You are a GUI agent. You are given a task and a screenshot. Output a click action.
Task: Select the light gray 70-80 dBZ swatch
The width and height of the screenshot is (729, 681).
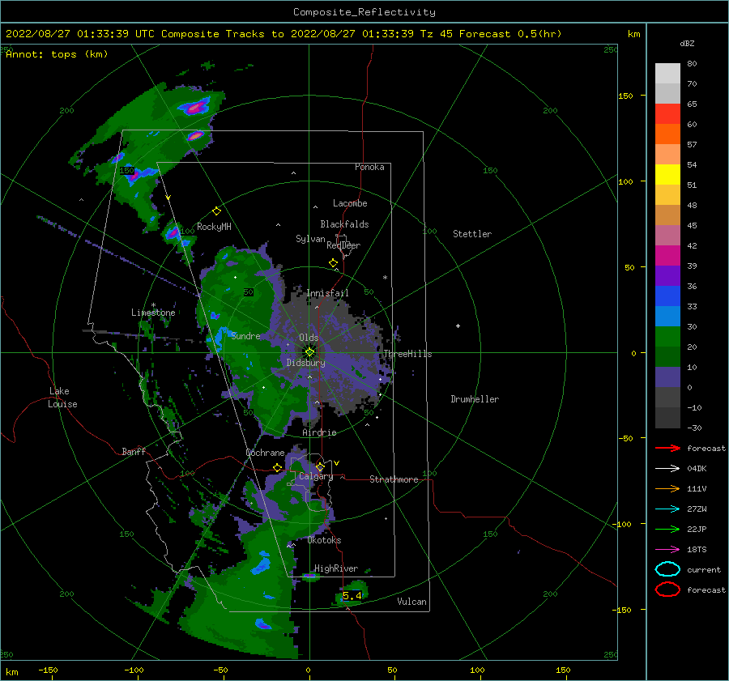coord(667,73)
